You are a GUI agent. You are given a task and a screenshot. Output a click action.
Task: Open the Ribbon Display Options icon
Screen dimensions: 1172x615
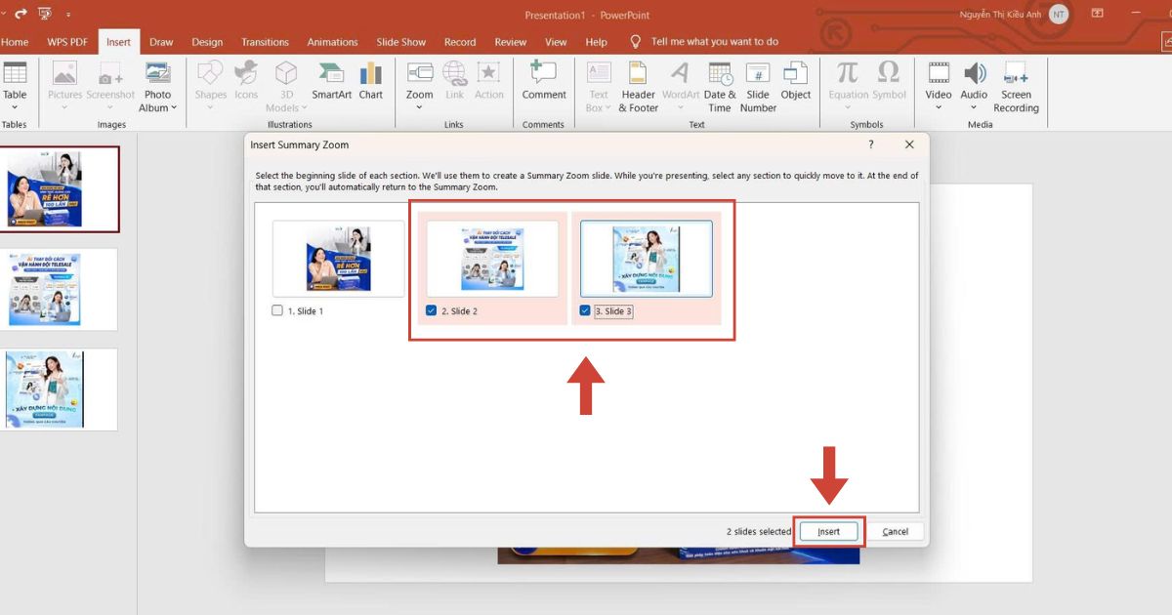[x=1098, y=14]
